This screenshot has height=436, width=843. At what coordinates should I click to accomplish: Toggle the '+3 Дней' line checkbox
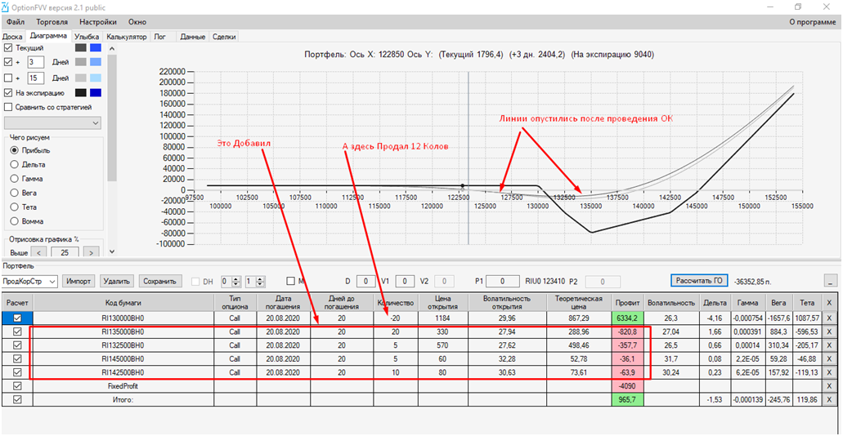coord(8,62)
